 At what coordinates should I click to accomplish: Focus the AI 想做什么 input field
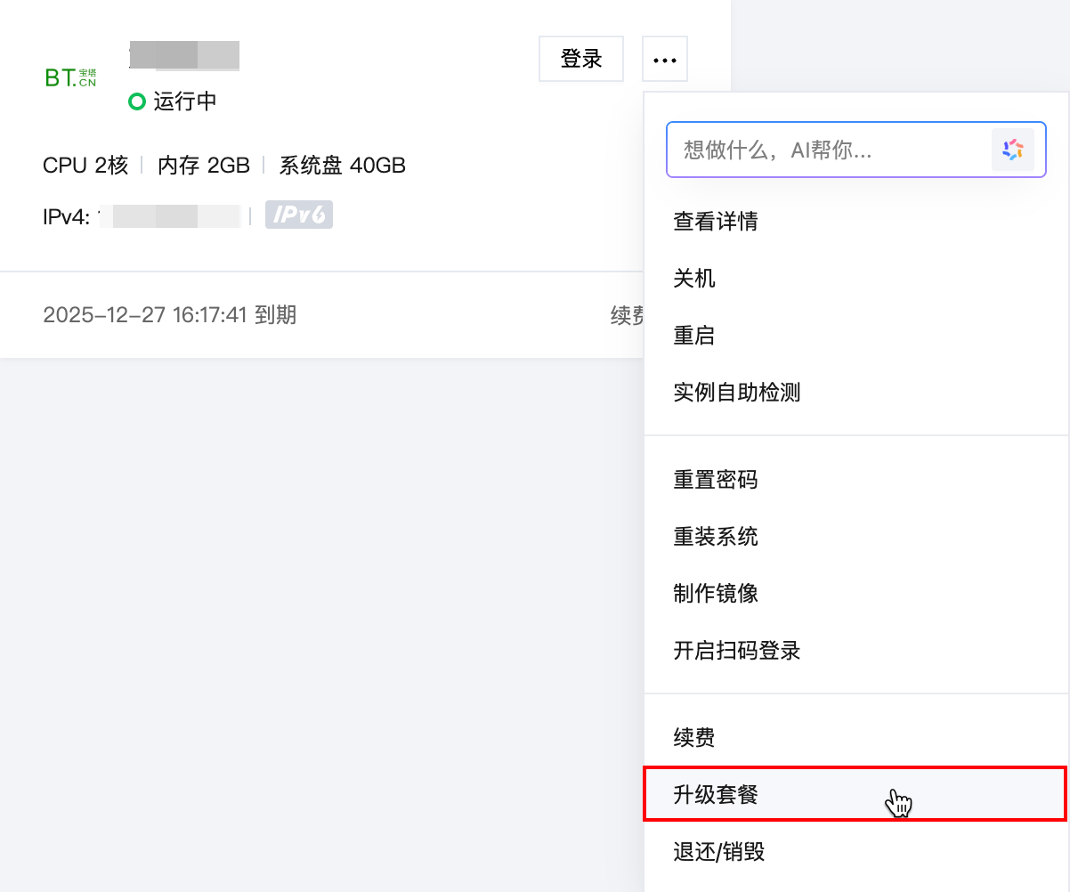828,150
